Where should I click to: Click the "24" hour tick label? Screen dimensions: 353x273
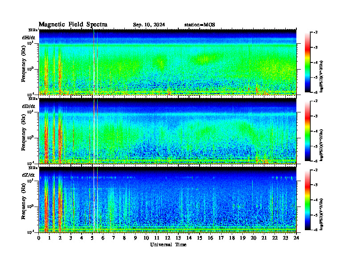point(296,238)
